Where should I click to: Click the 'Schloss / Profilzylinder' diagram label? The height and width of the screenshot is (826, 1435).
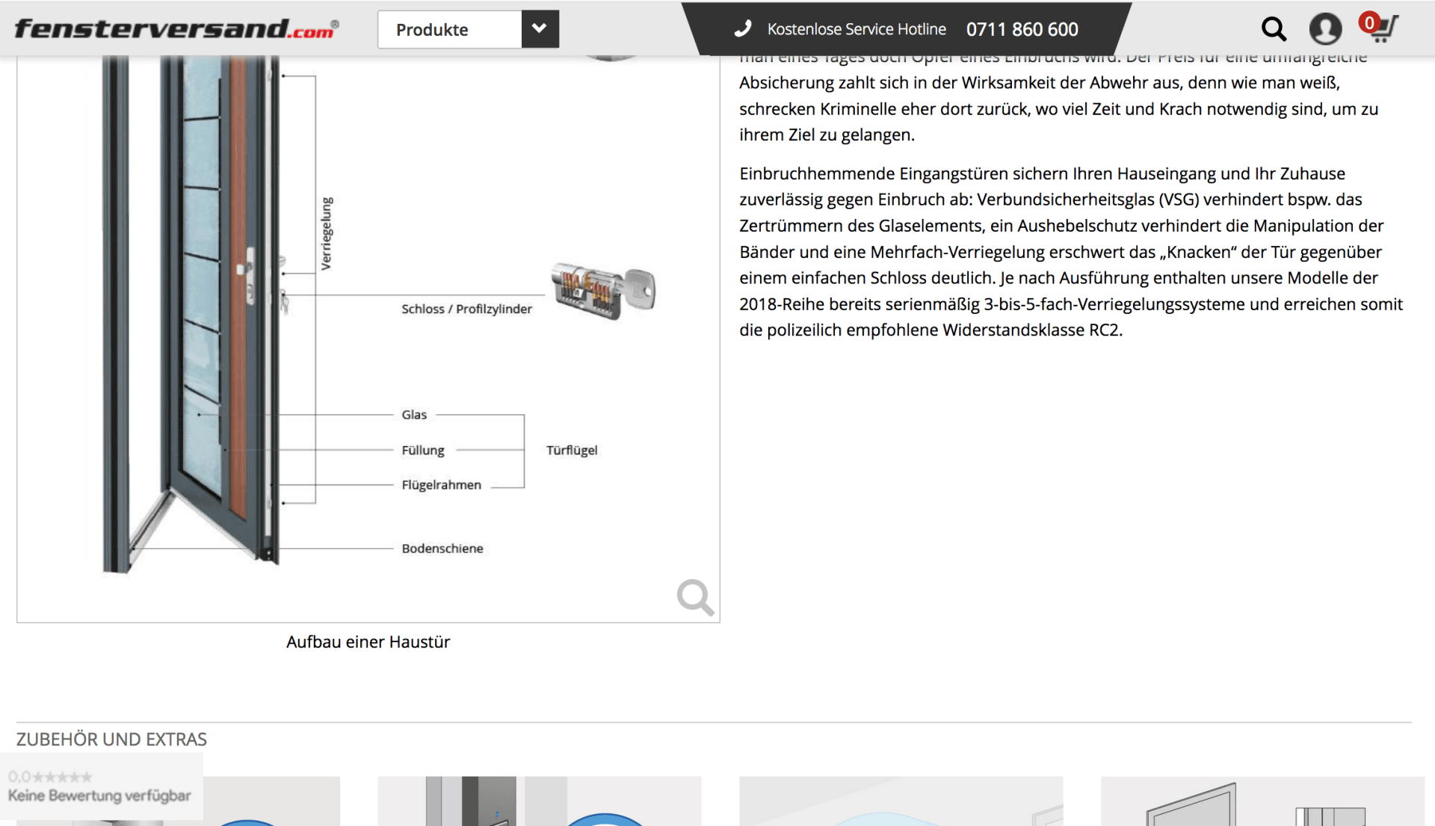click(466, 309)
